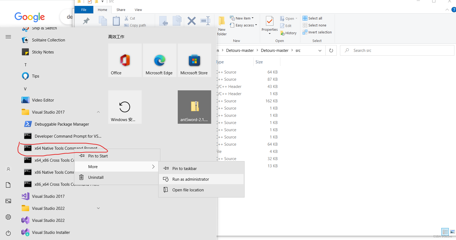Viewport: 456px width, 240px height.
Task: Open Sticky Notes from the app list
Action: coord(43,52)
